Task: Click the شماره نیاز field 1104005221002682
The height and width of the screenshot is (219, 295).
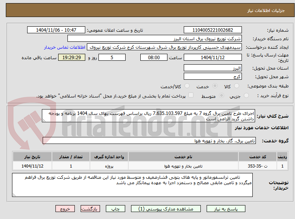Action: tap(212, 30)
